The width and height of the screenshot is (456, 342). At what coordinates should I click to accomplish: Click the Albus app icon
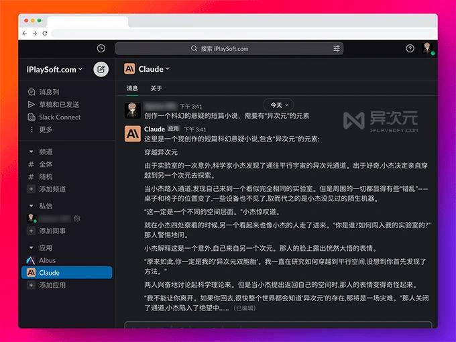pyautogui.click(x=31, y=260)
